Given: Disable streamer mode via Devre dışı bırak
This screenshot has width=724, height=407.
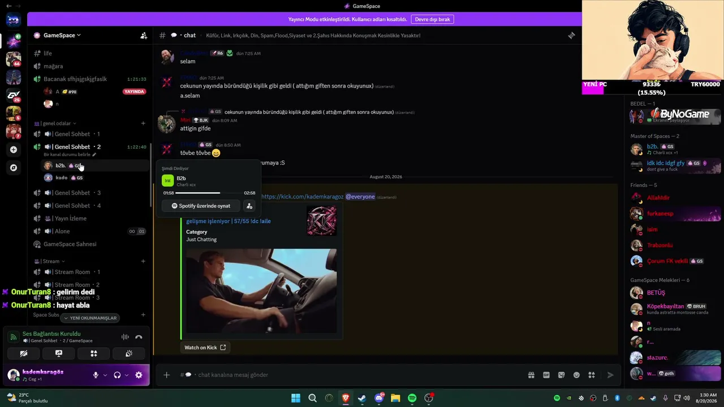Looking at the screenshot, I should click(x=433, y=19).
